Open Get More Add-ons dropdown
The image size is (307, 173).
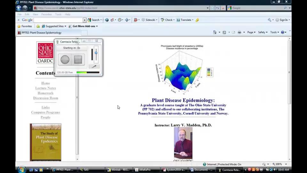(x=83, y=26)
